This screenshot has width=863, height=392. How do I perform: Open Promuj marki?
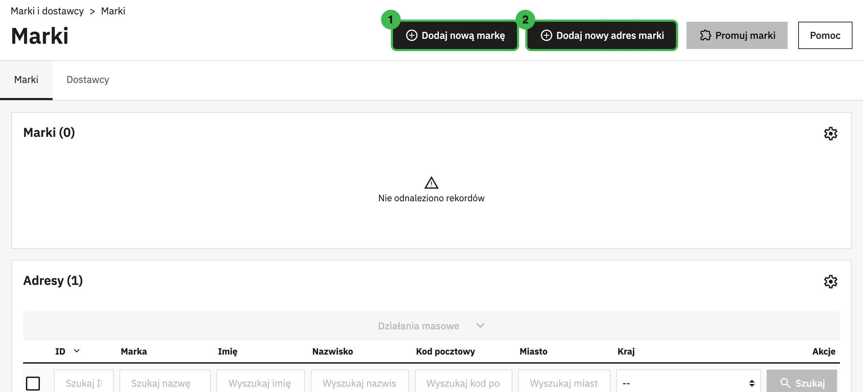[737, 35]
